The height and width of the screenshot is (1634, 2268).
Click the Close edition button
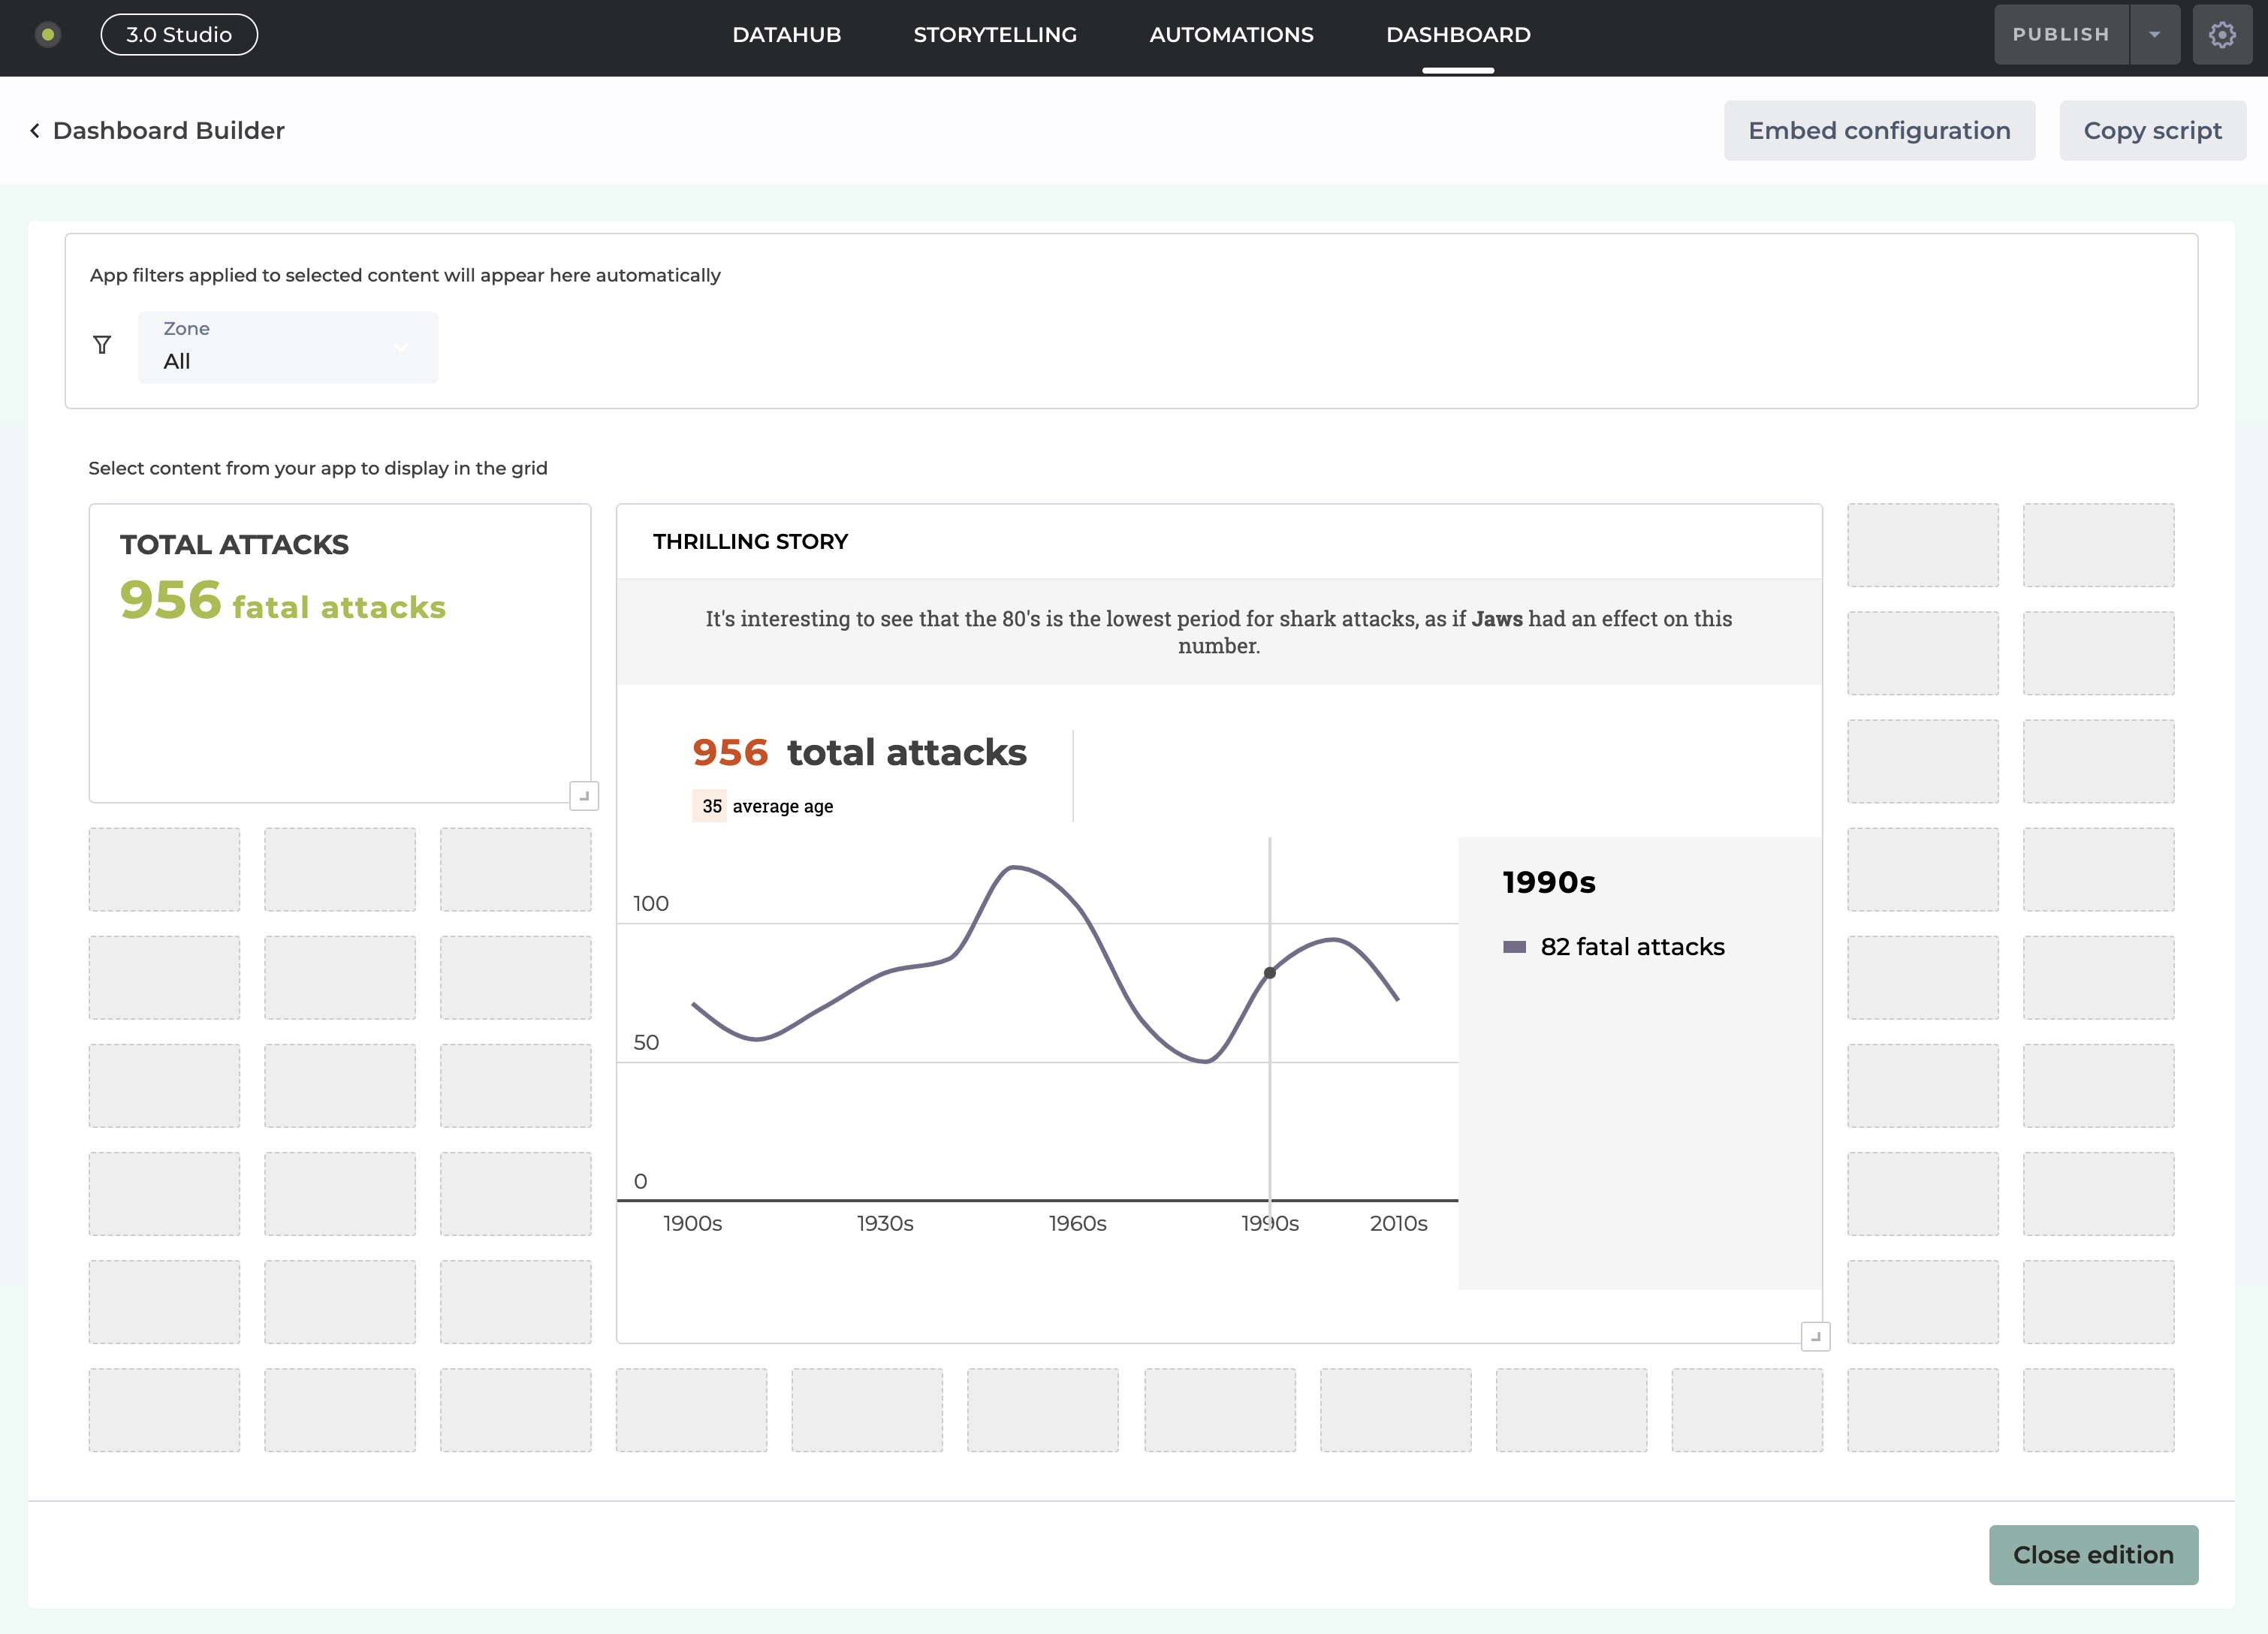click(2092, 1554)
